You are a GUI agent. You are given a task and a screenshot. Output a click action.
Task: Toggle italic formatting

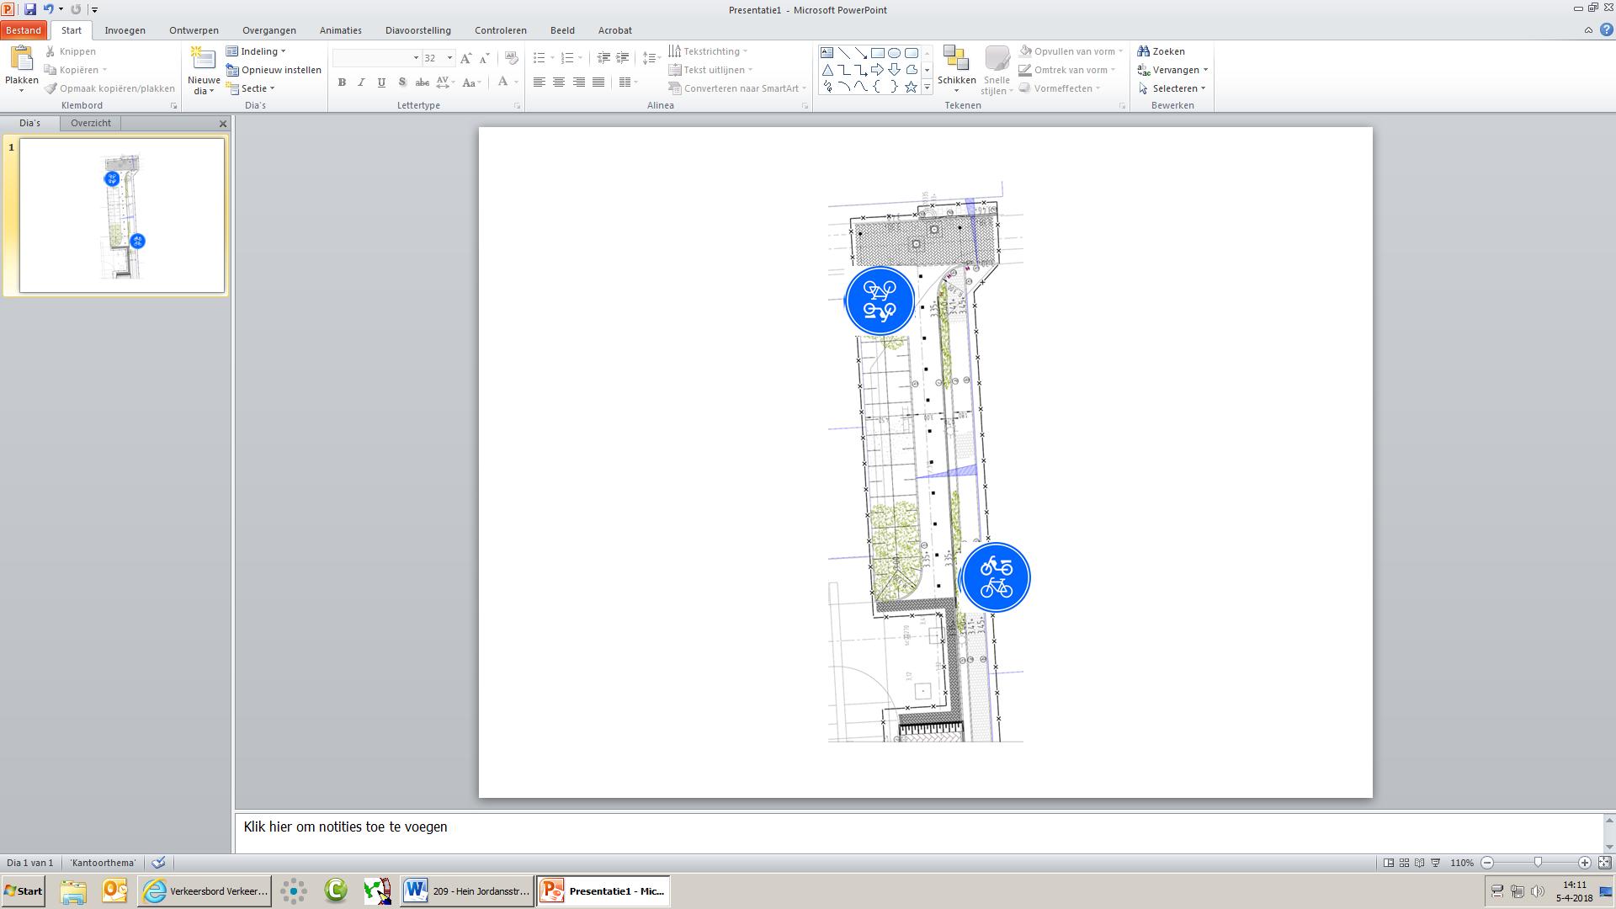361,82
